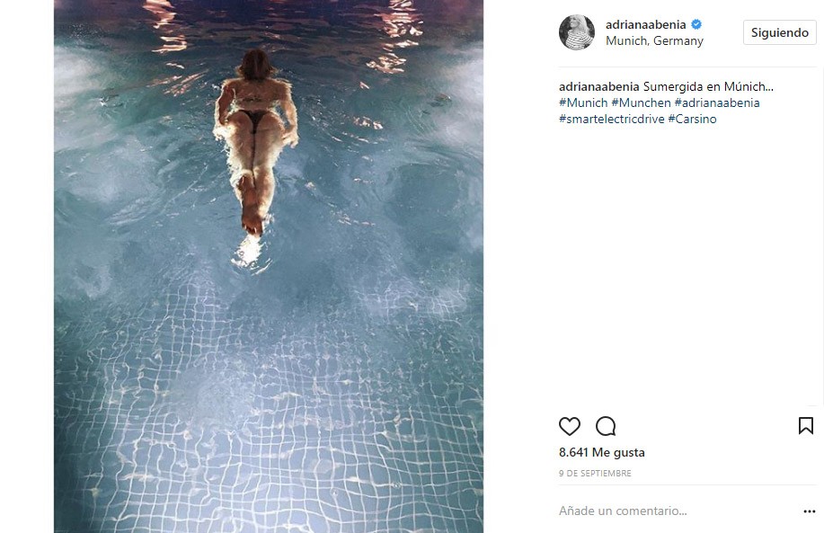
Task: Open comments via speech bubble icon
Action: (x=606, y=426)
